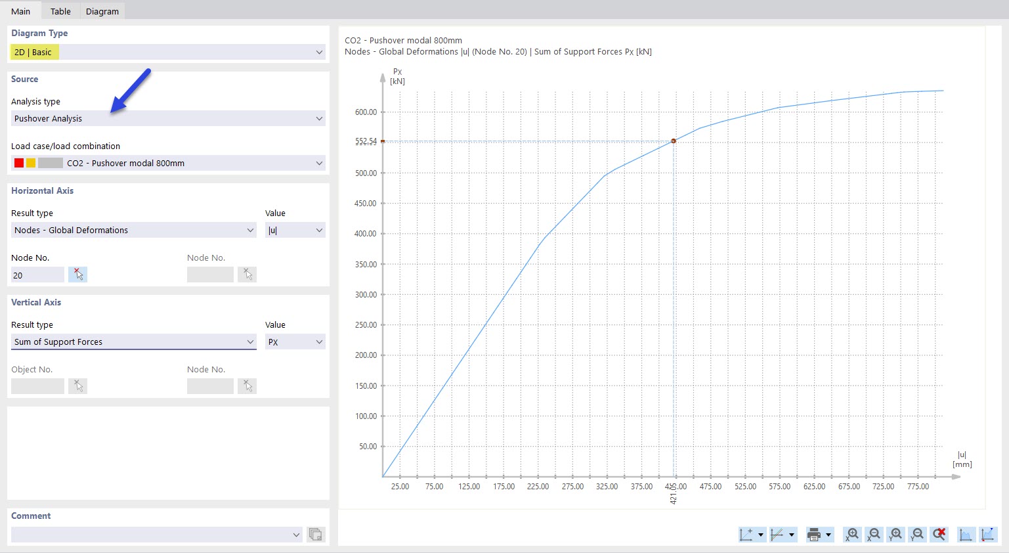Click the red point marker on the curve

pyautogui.click(x=674, y=141)
